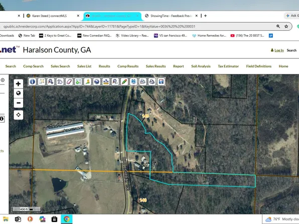The height and width of the screenshot is (224, 299).
Task: Go to the Results page
Action: click(x=104, y=66)
